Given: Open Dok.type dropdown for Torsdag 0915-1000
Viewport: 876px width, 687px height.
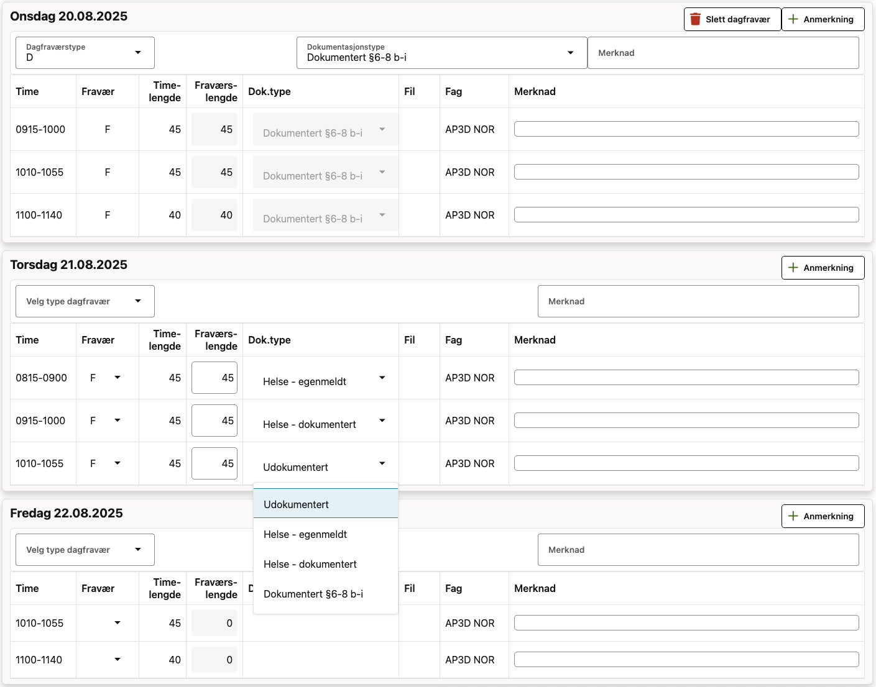Looking at the screenshot, I should tap(325, 422).
